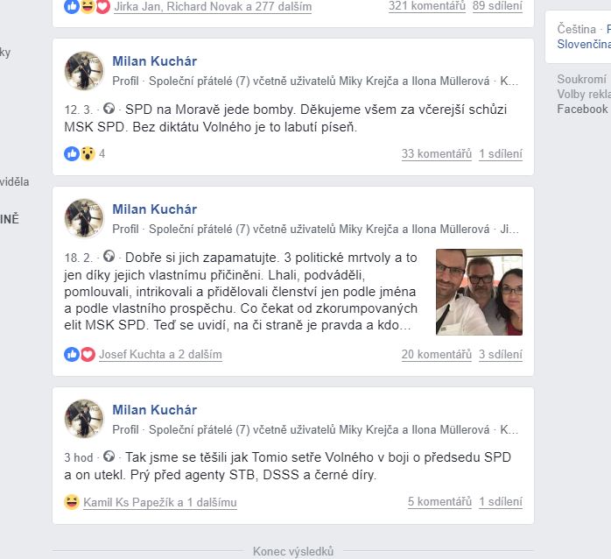This screenshot has width=611, height=559.
Task: Open Milan Kuchár name link on 18. 2. post
Action: (155, 209)
